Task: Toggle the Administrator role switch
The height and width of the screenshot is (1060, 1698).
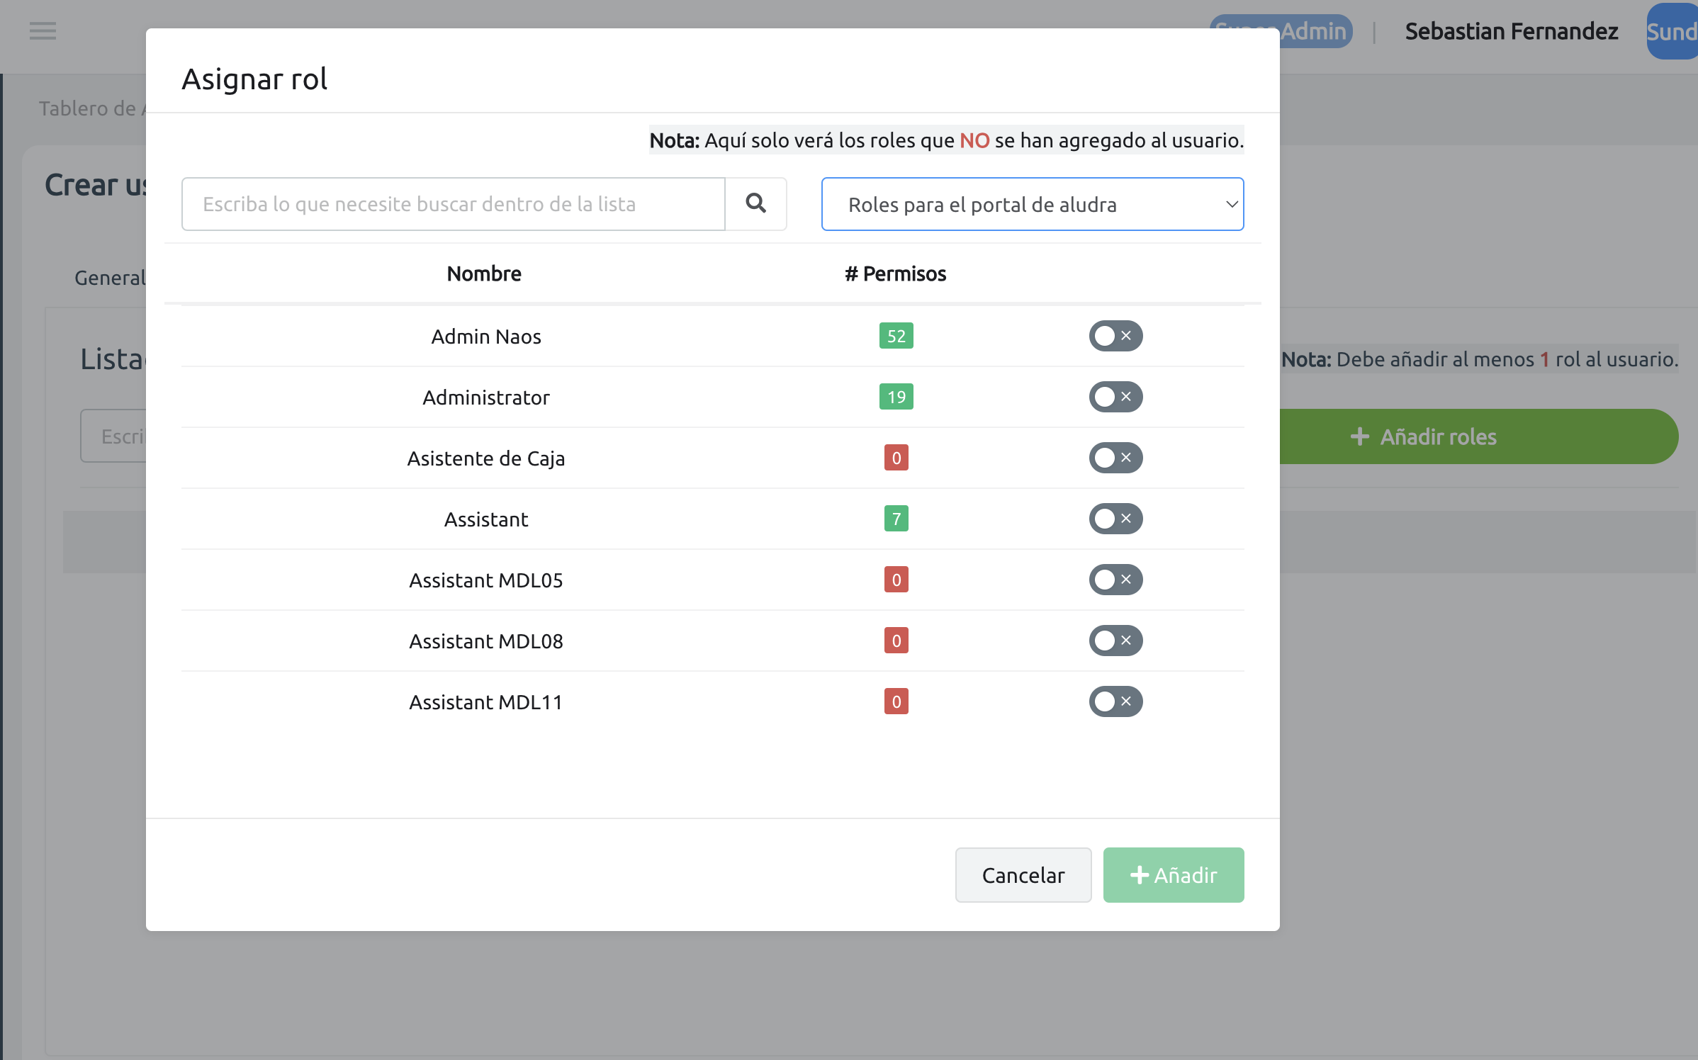Action: point(1115,397)
